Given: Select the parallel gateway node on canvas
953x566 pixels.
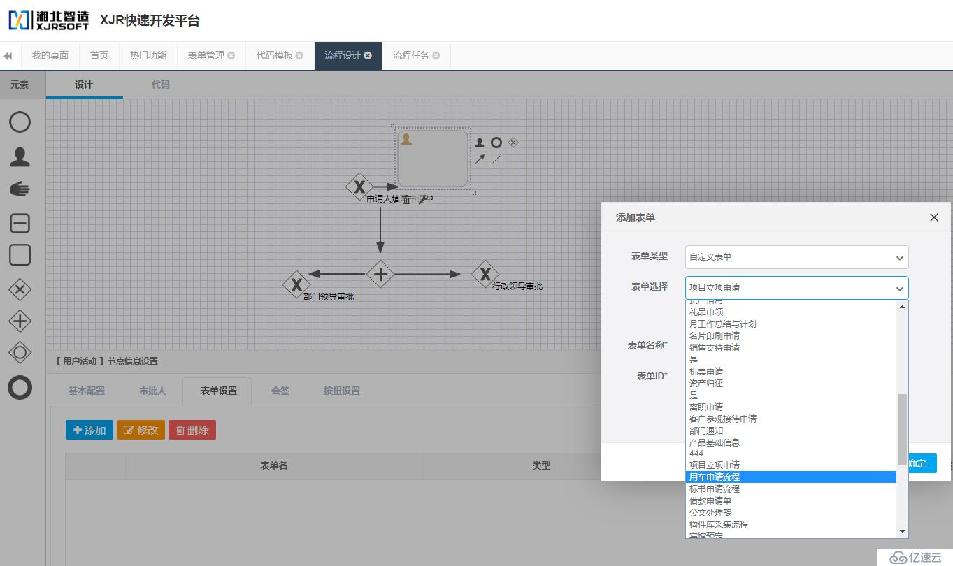Looking at the screenshot, I should tap(380, 274).
